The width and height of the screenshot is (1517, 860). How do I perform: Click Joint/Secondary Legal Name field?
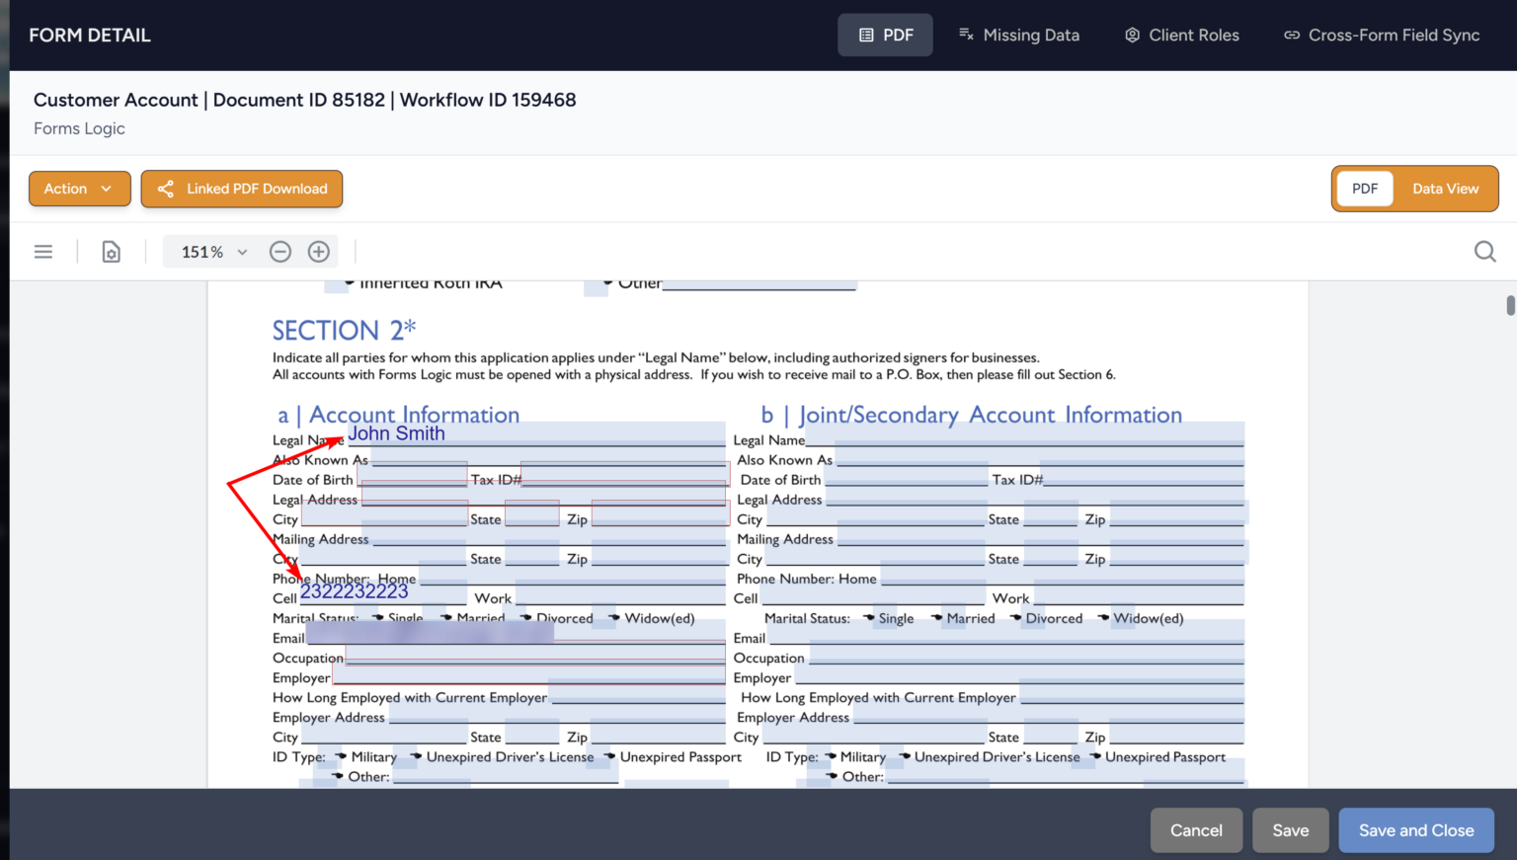[1025, 434]
